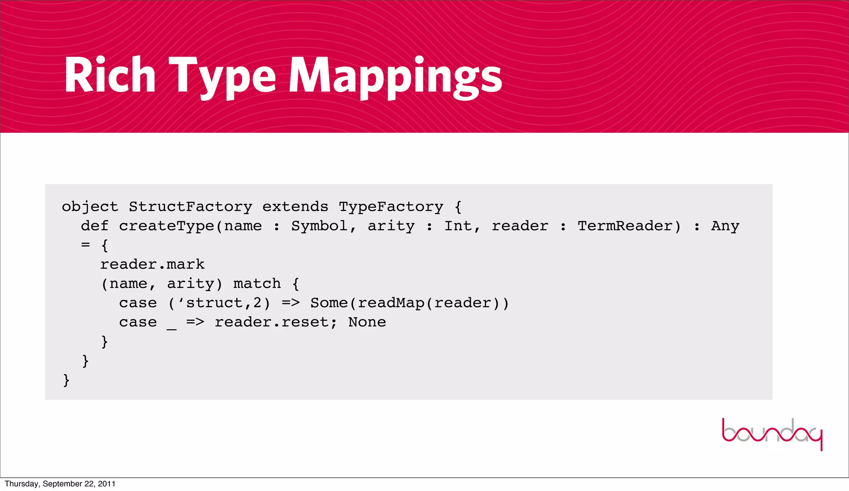Click the 'Thursday, September 22, 2011' date footer
The image size is (849, 491).
60,484
